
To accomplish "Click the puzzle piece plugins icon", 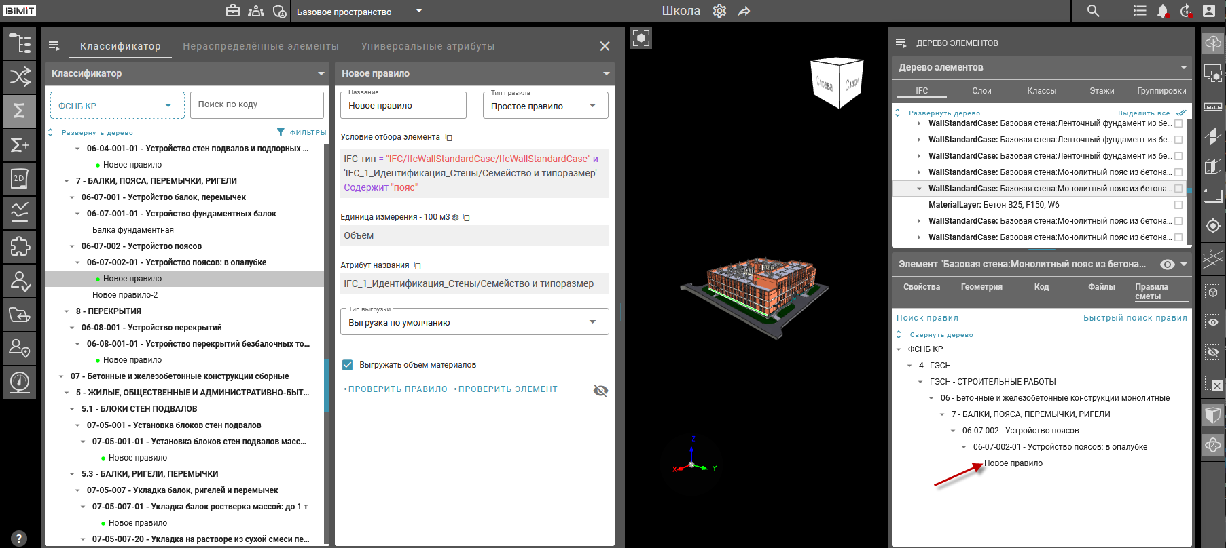I will (x=20, y=246).
